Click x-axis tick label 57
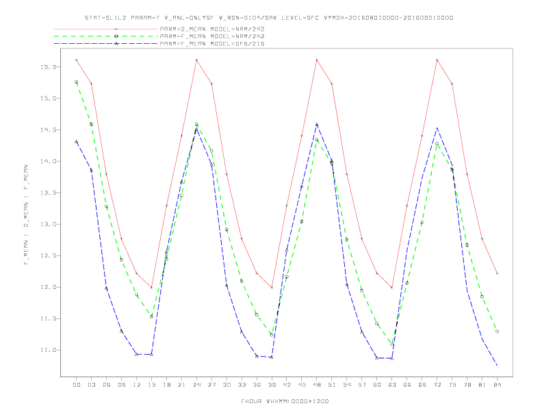542x419 pixels. pyautogui.click(x=362, y=385)
